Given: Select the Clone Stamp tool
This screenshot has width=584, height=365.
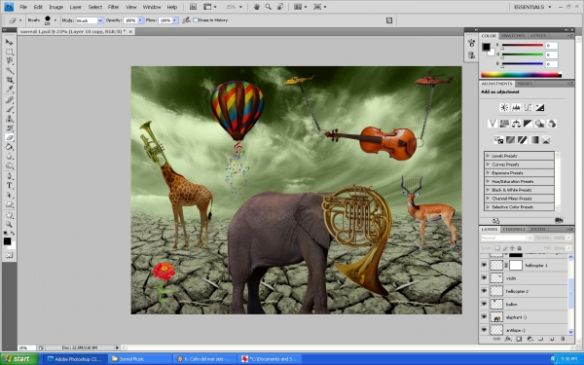Looking at the screenshot, I should pyautogui.click(x=9, y=119).
